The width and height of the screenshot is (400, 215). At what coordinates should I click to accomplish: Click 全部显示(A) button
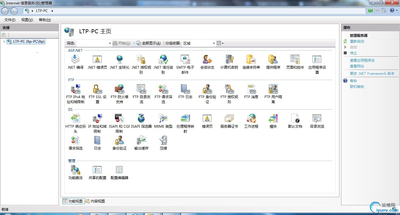[148, 43]
